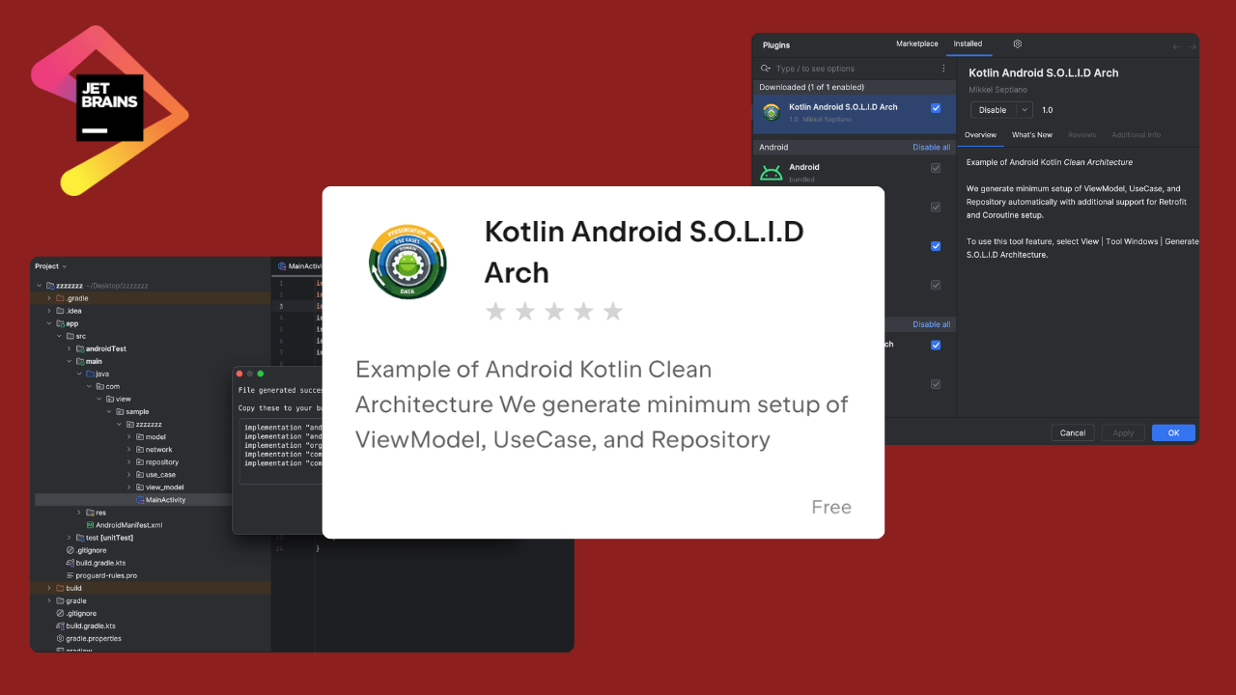The width and height of the screenshot is (1236, 695).
Task: Click the round plugin logo on the white card
Action: coord(407,262)
